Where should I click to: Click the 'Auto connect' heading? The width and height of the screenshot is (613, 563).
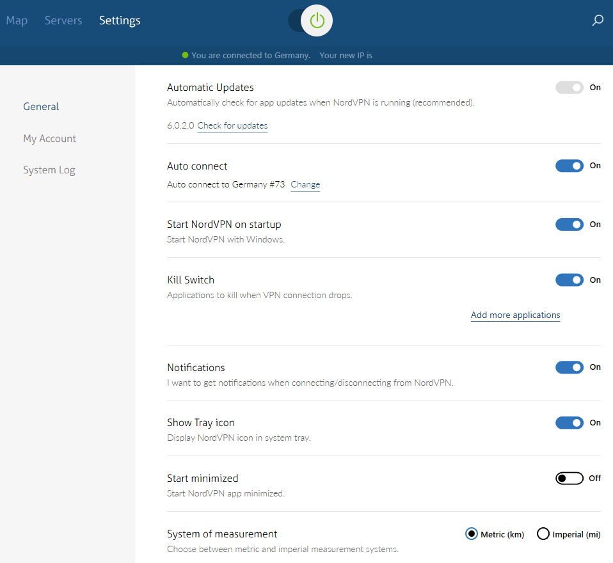(x=197, y=166)
